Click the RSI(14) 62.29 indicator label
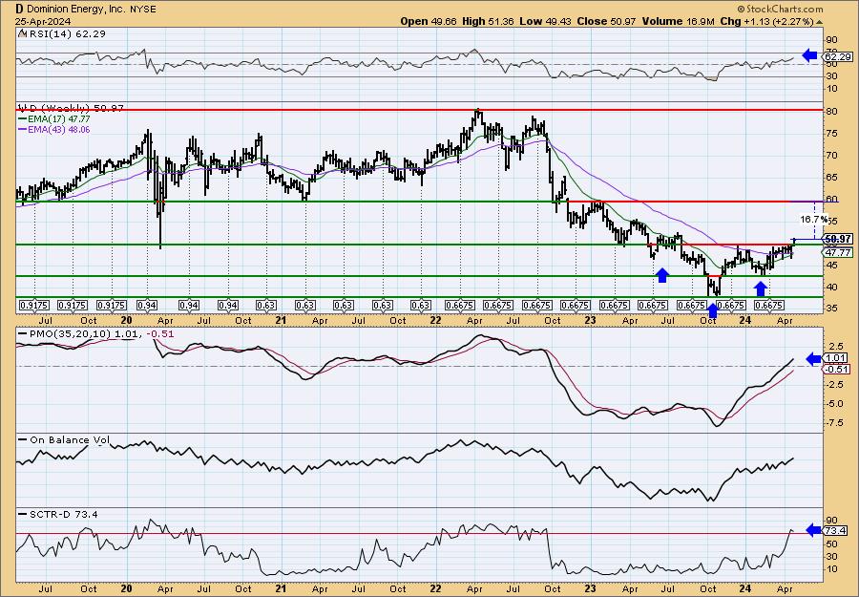Image resolution: width=859 pixels, height=597 pixels. tap(66, 33)
